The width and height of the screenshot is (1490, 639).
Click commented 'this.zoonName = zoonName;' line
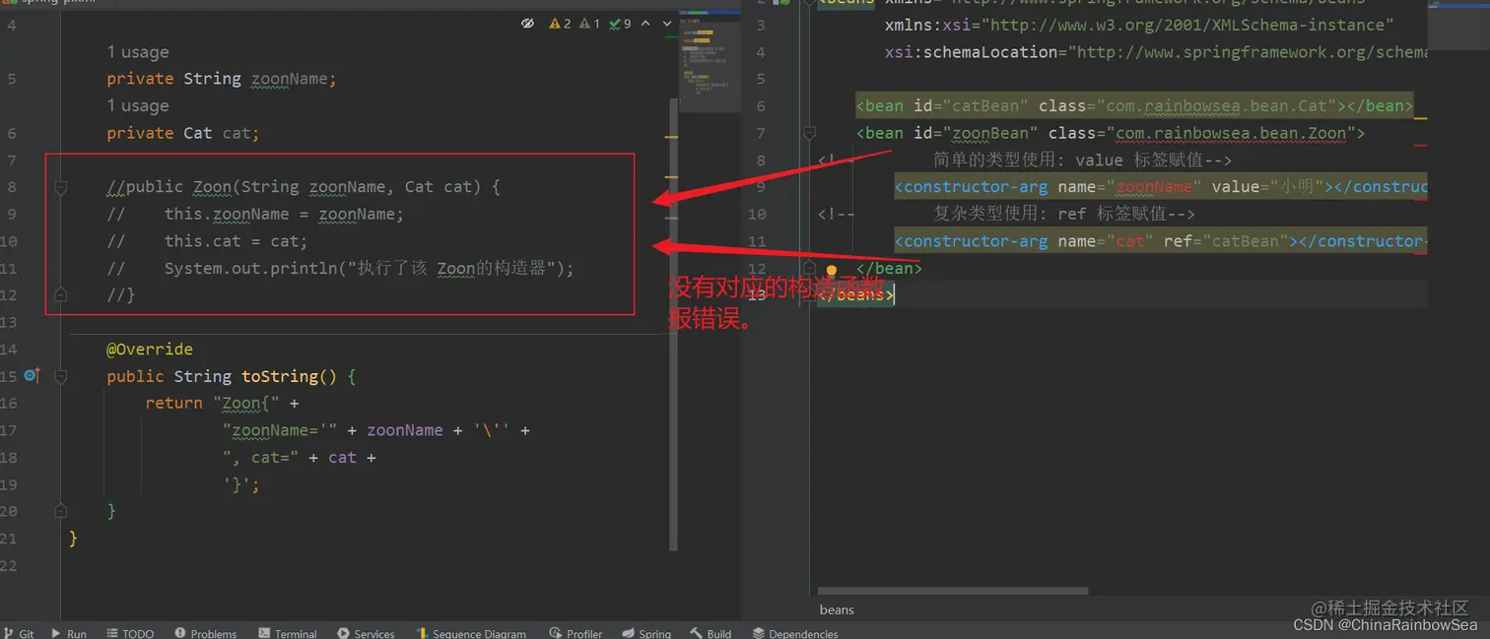click(255, 214)
